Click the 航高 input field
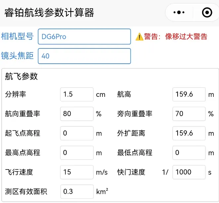Viewport: 219px width, 203px height. click(x=189, y=95)
